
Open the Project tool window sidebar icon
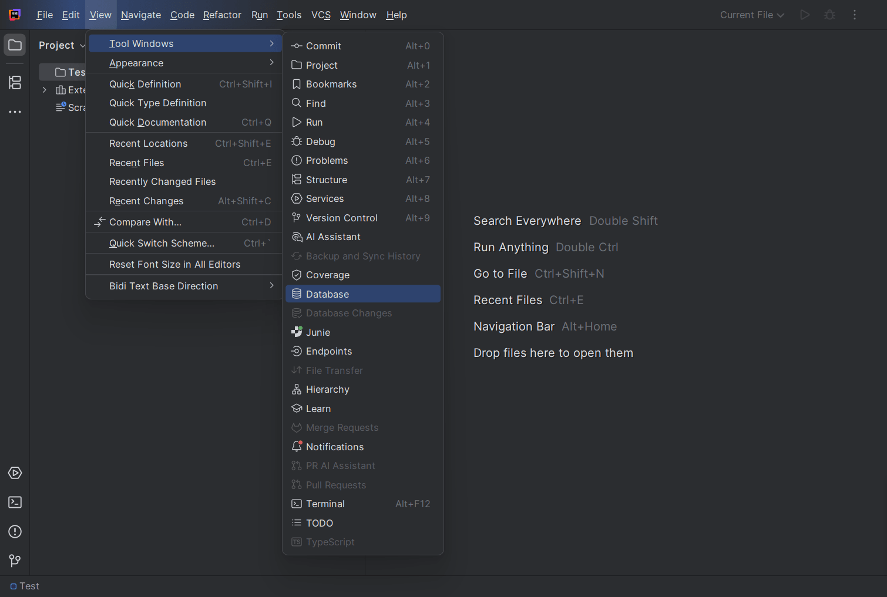(x=15, y=44)
